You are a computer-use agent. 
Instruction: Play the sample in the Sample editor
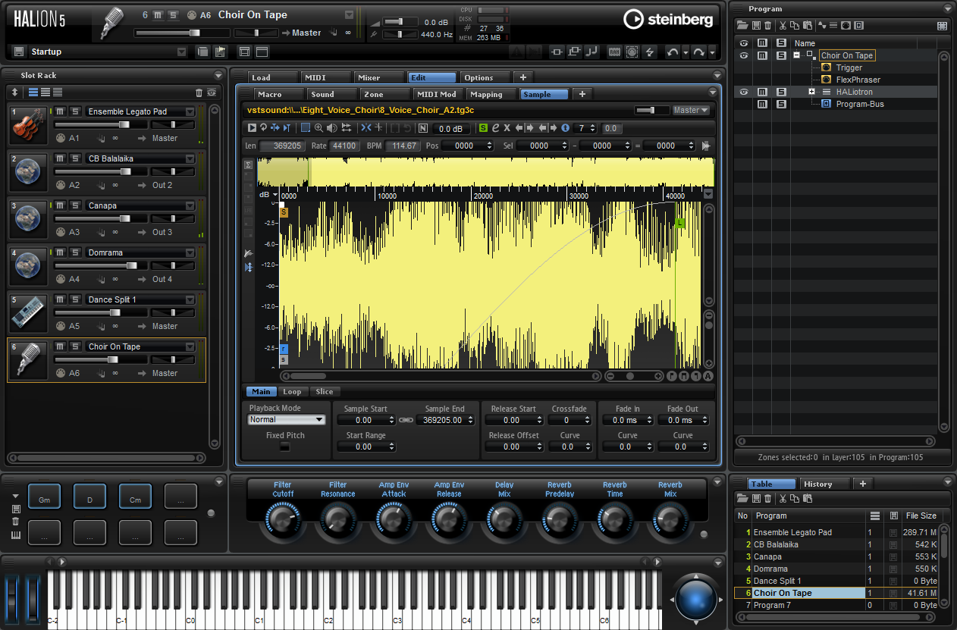coord(253,128)
